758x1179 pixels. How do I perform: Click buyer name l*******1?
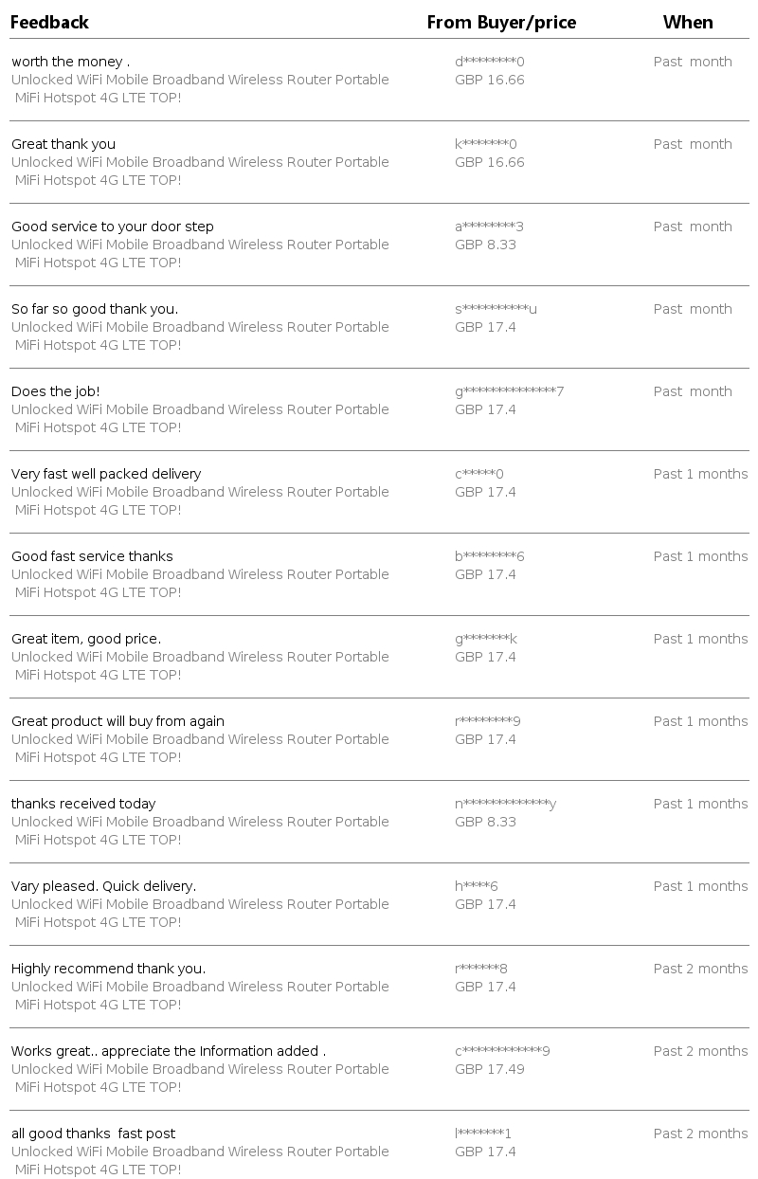click(x=482, y=1134)
